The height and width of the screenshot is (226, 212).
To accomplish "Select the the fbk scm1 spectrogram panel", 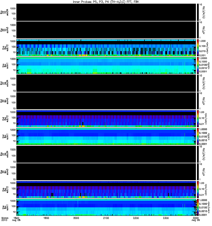I will pos(106,207).
